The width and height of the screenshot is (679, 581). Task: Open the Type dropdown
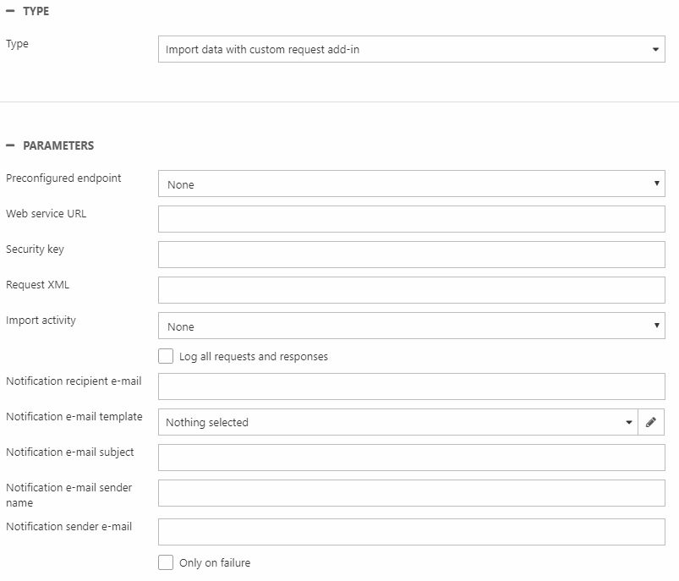pyautogui.click(x=411, y=49)
